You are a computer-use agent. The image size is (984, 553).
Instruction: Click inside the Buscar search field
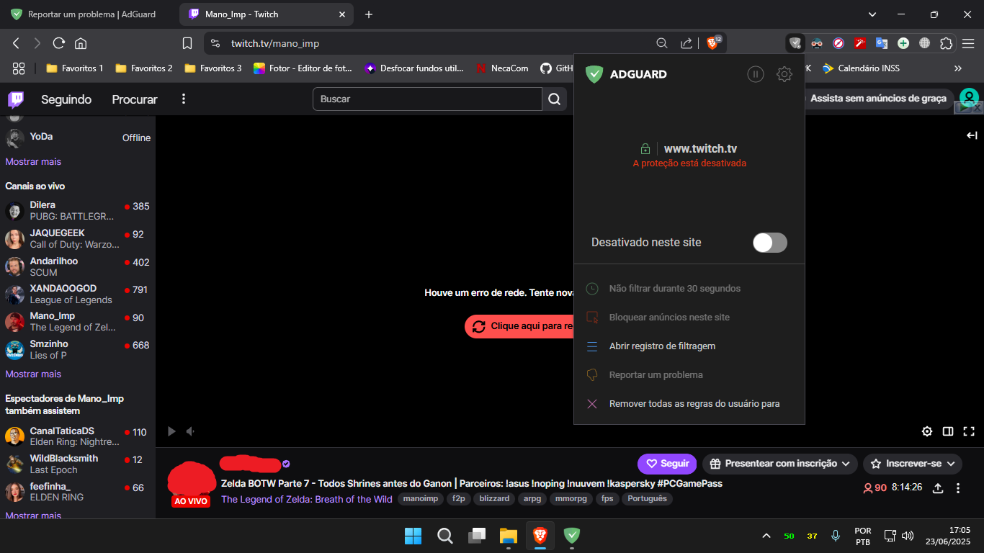tap(425, 99)
